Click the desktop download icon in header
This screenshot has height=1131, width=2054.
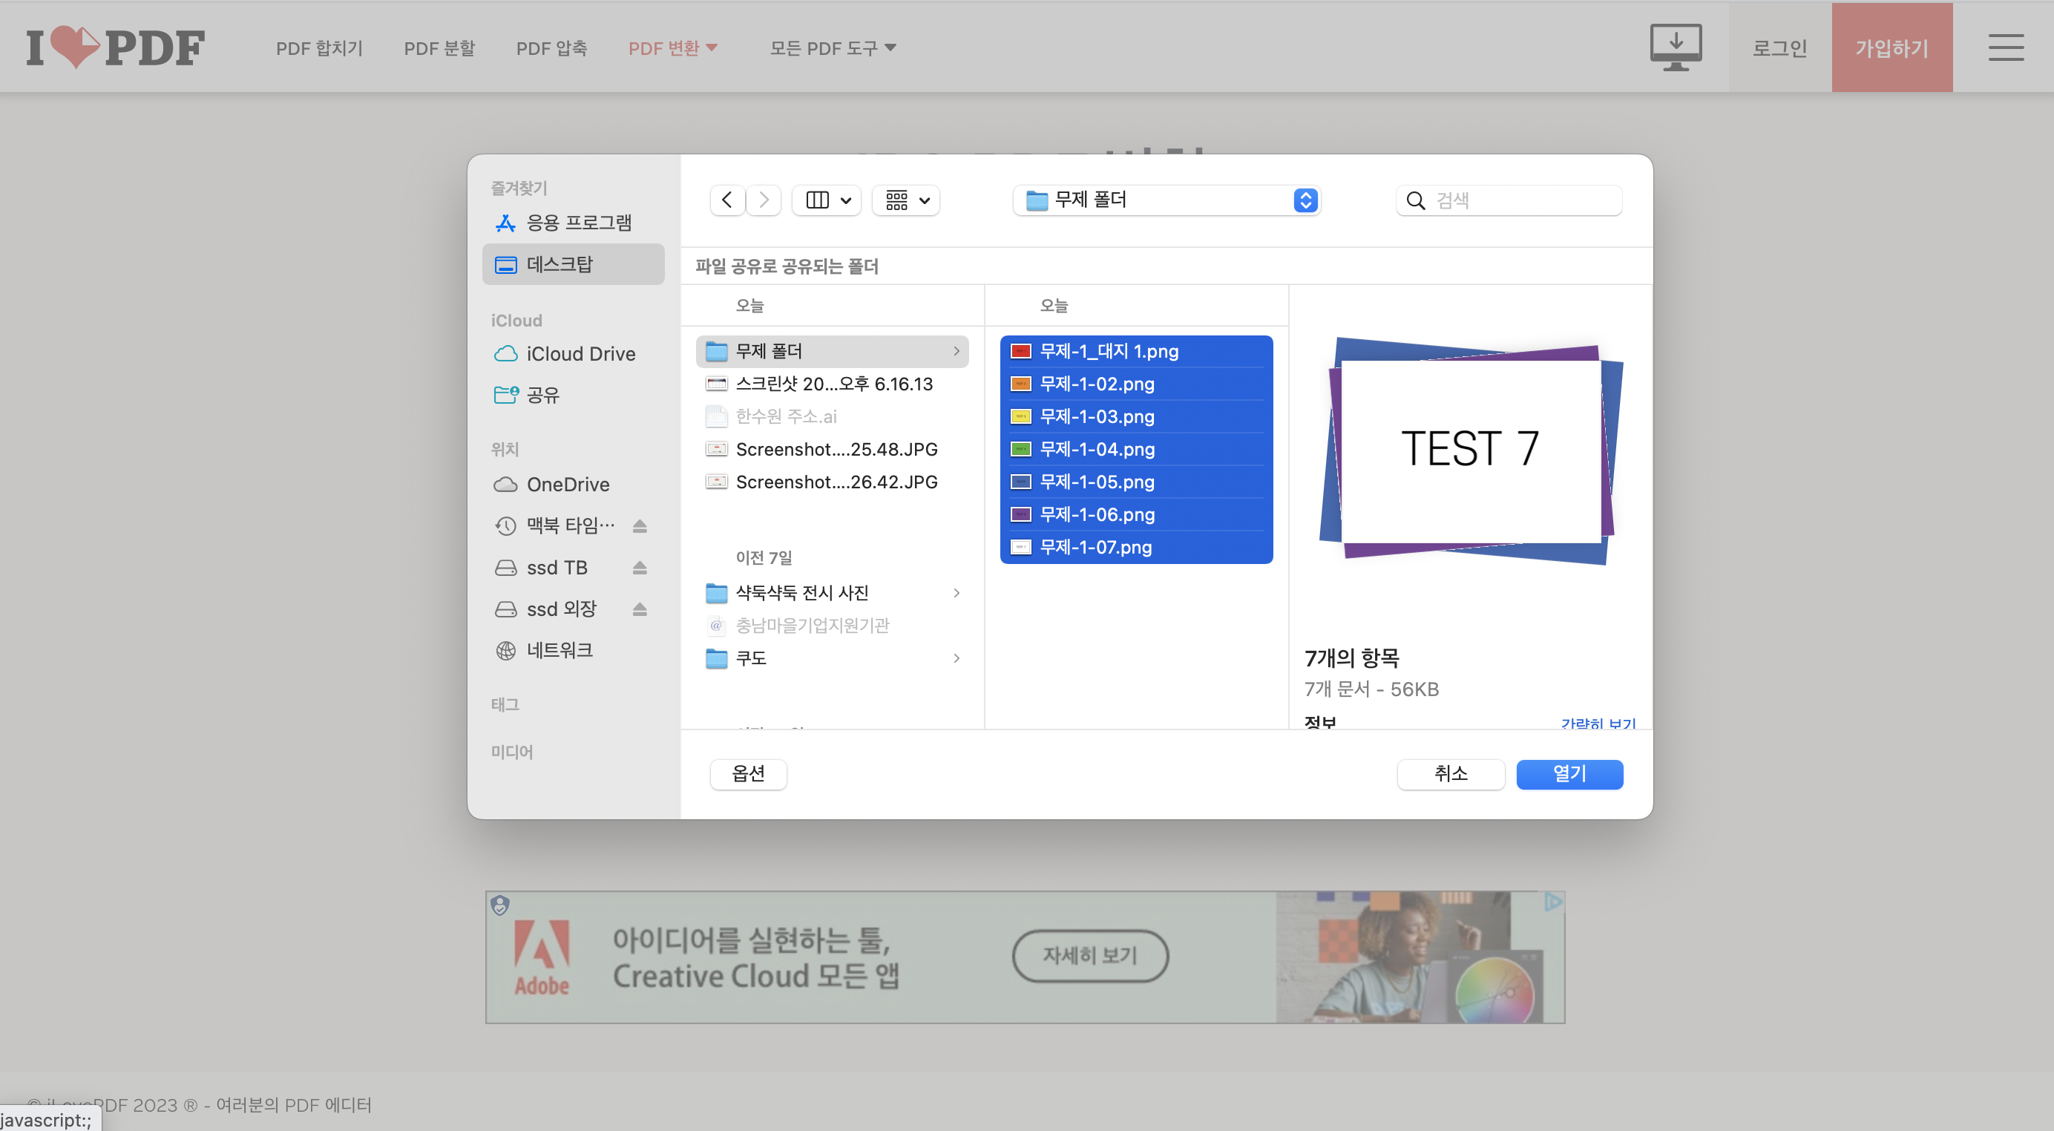(x=1676, y=47)
